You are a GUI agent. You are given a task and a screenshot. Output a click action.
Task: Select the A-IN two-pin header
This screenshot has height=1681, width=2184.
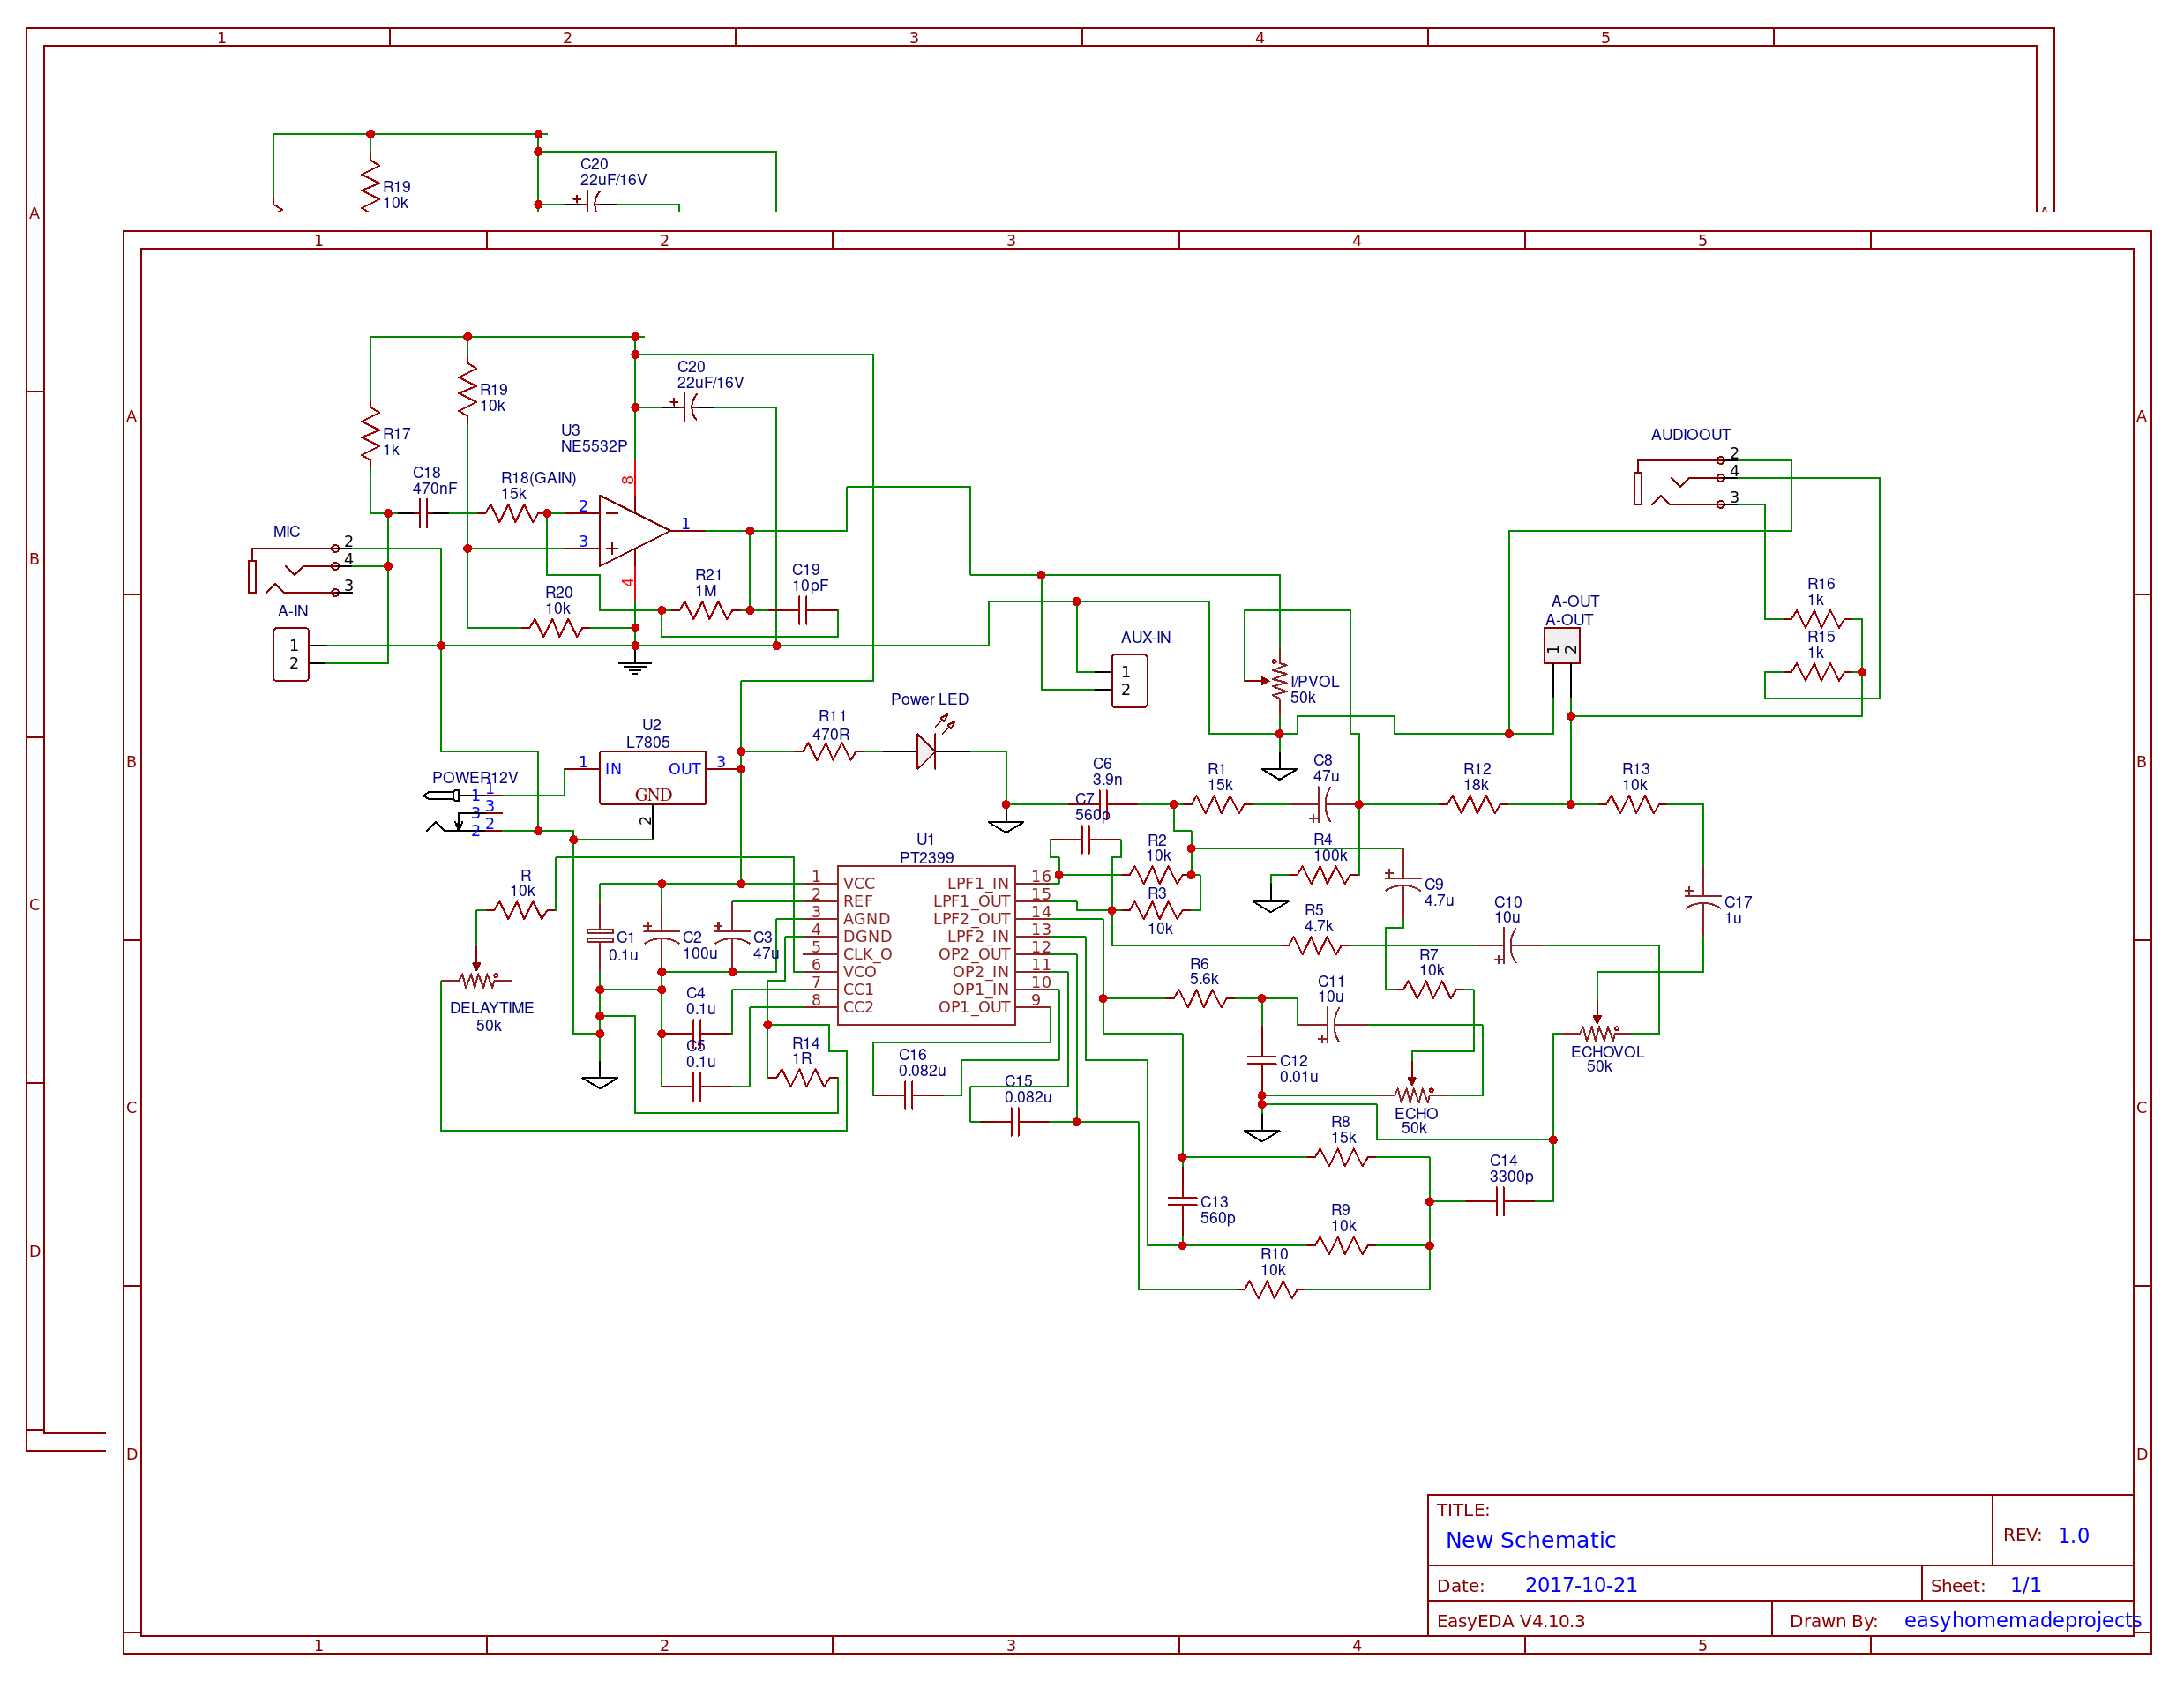[x=291, y=654]
